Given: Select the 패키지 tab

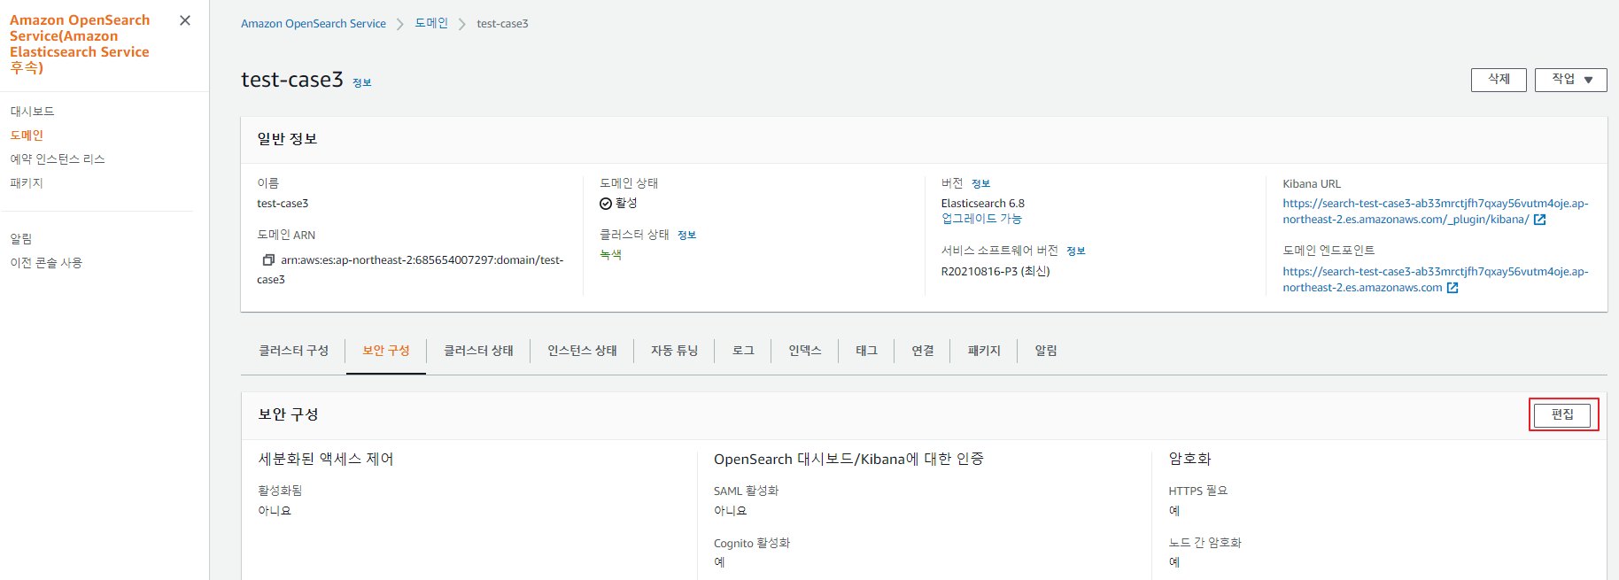Looking at the screenshot, I should pos(984,351).
